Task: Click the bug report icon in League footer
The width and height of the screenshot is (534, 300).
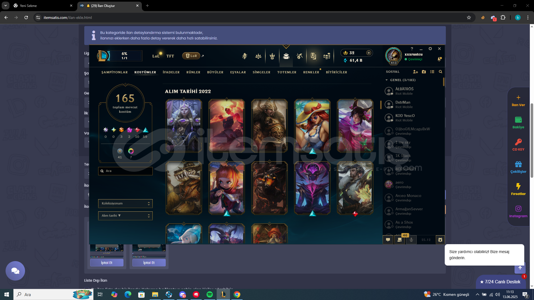Action: click(440, 240)
